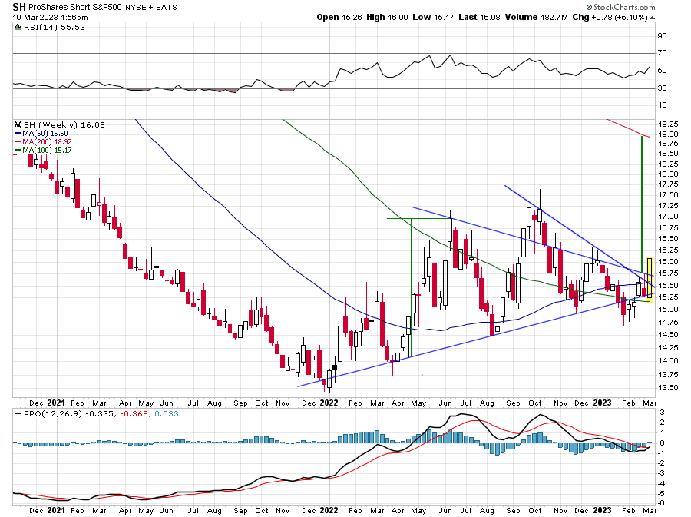Click the 10 level on RSI axis

[x=662, y=105]
